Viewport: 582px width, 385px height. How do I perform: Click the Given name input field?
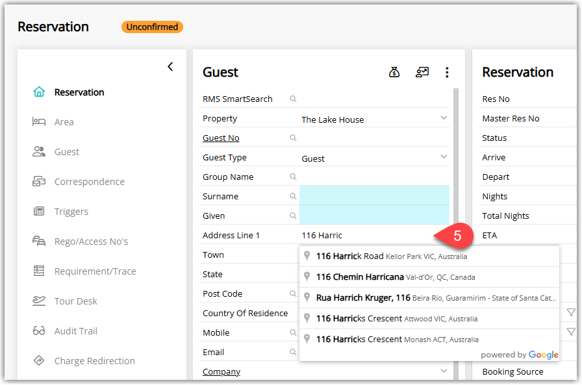[x=374, y=215]
